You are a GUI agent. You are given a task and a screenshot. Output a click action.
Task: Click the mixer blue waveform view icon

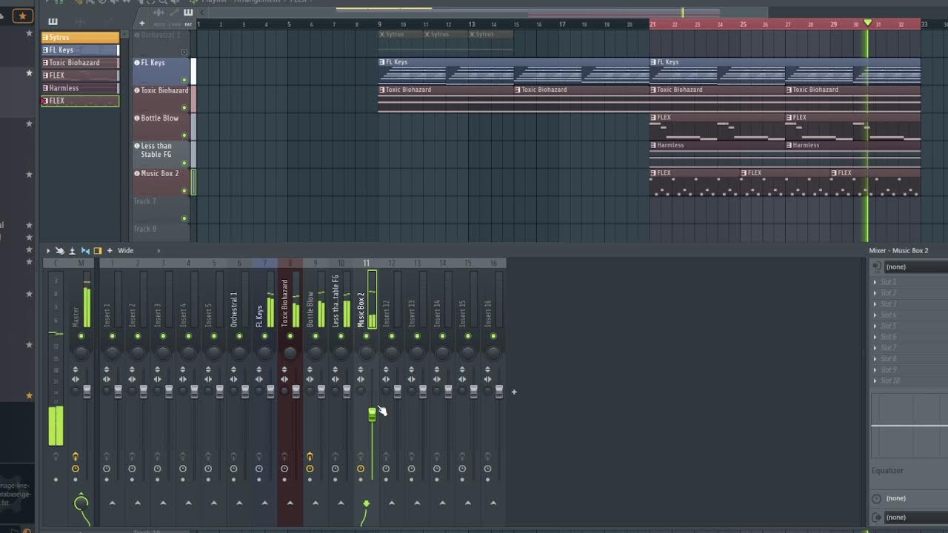tap(85, 251)
